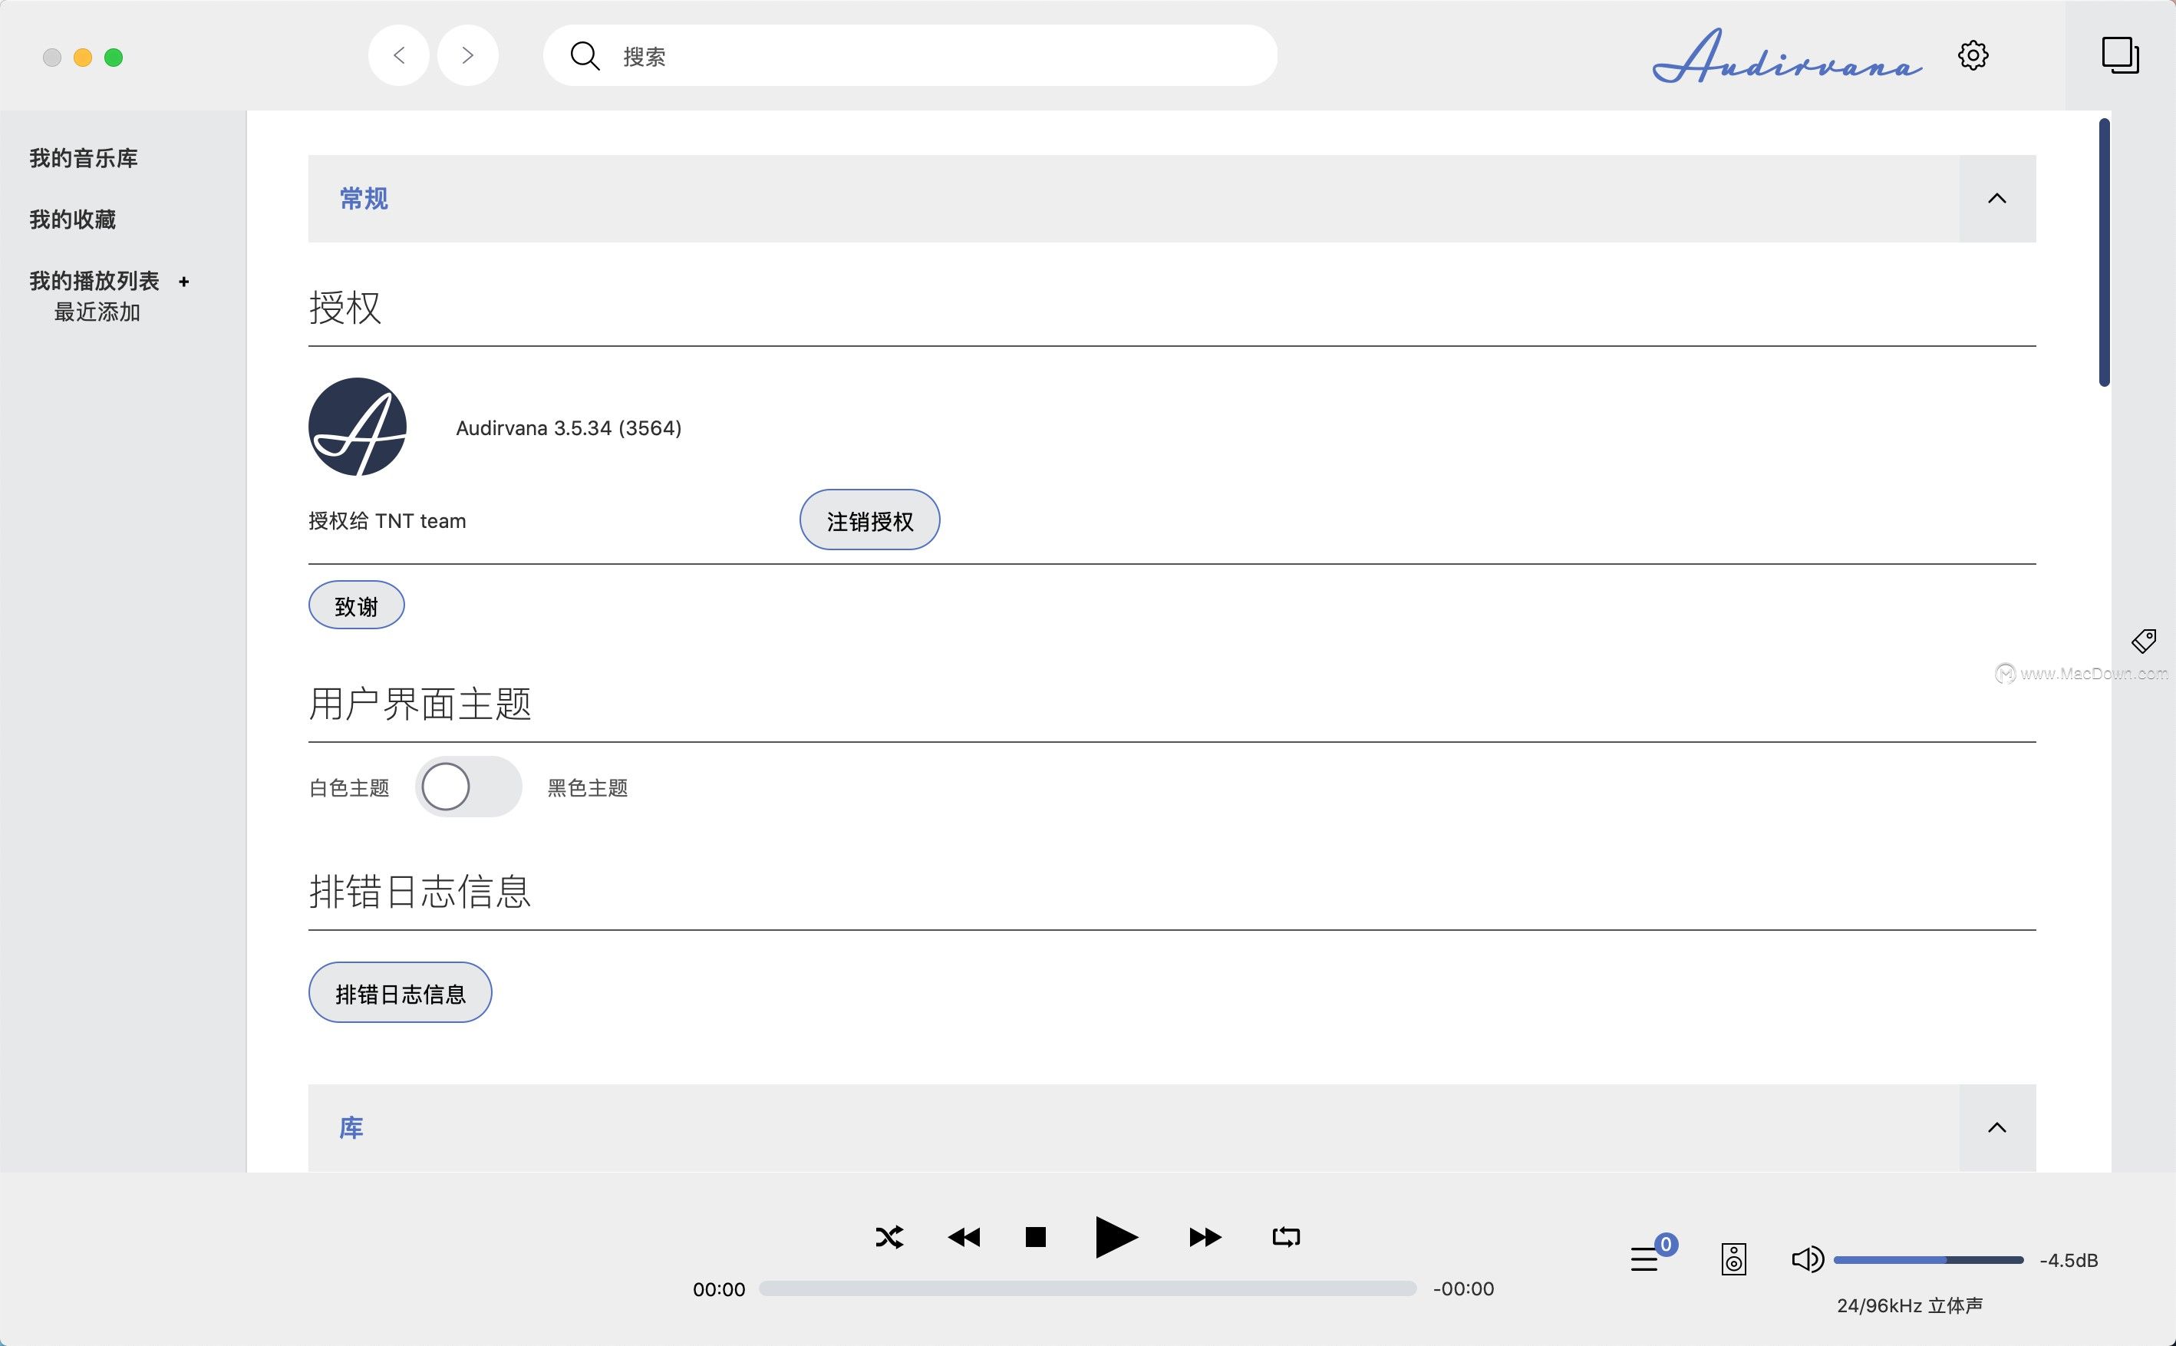Go forward with the right arrow button

coord(467,55)
